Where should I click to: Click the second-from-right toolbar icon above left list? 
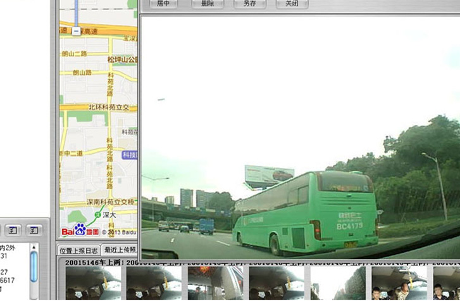[x=14, y=229]
